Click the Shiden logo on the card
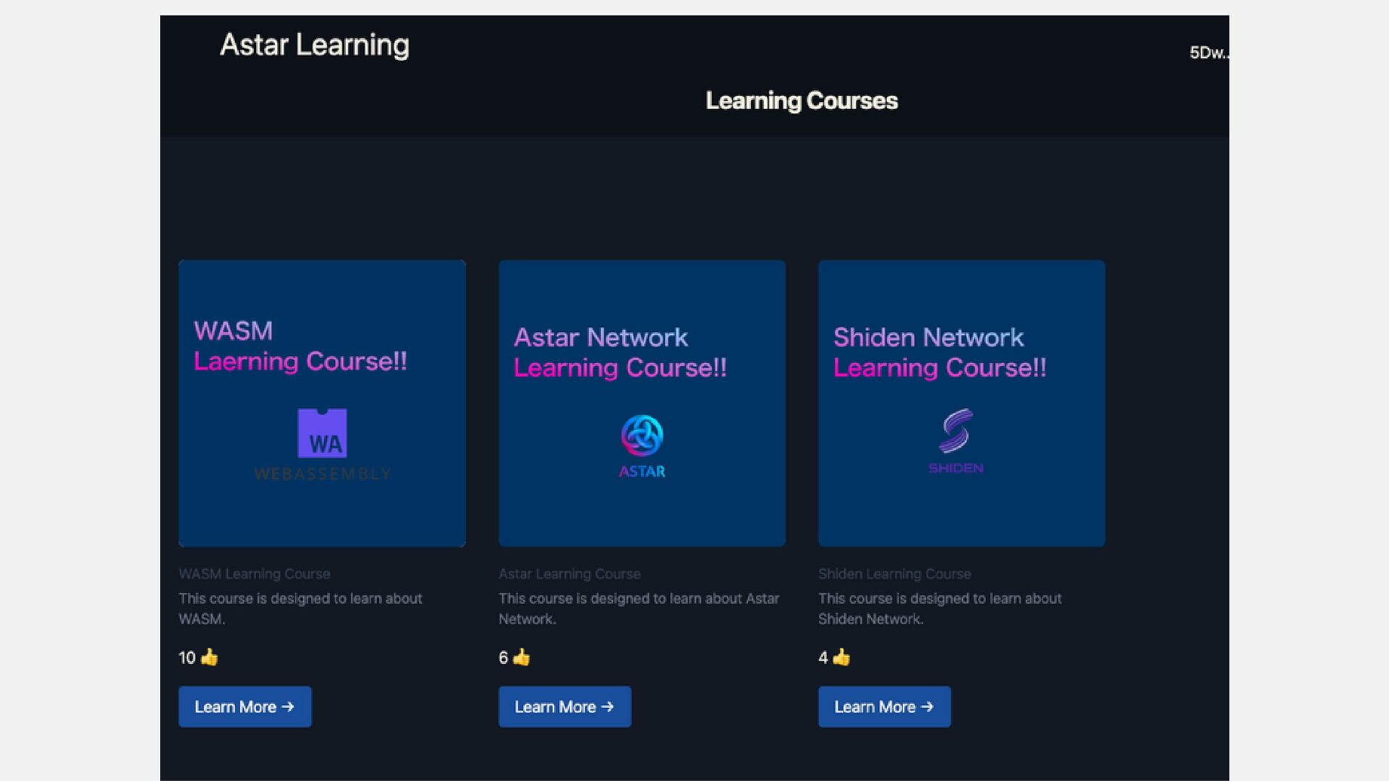Image resolution: width=1389 pixels, height=781 pixels. (x=956, y=441)
